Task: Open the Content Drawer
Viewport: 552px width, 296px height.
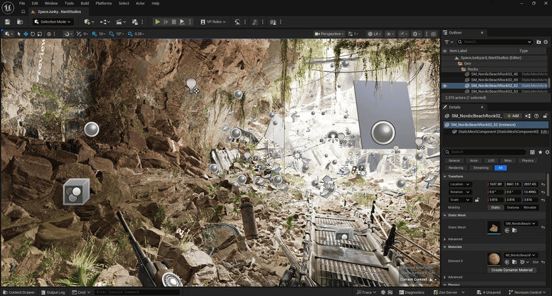Action: pyautogui.click(x=18, y=293)
